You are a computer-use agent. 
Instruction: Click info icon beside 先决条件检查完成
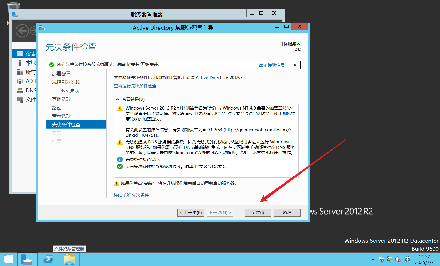(x=120, y=160)
